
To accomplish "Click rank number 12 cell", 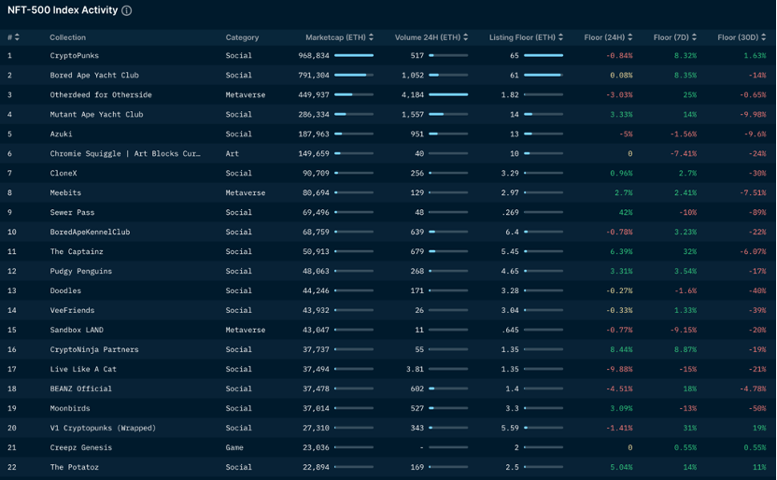I will click(x=12, y=271).
